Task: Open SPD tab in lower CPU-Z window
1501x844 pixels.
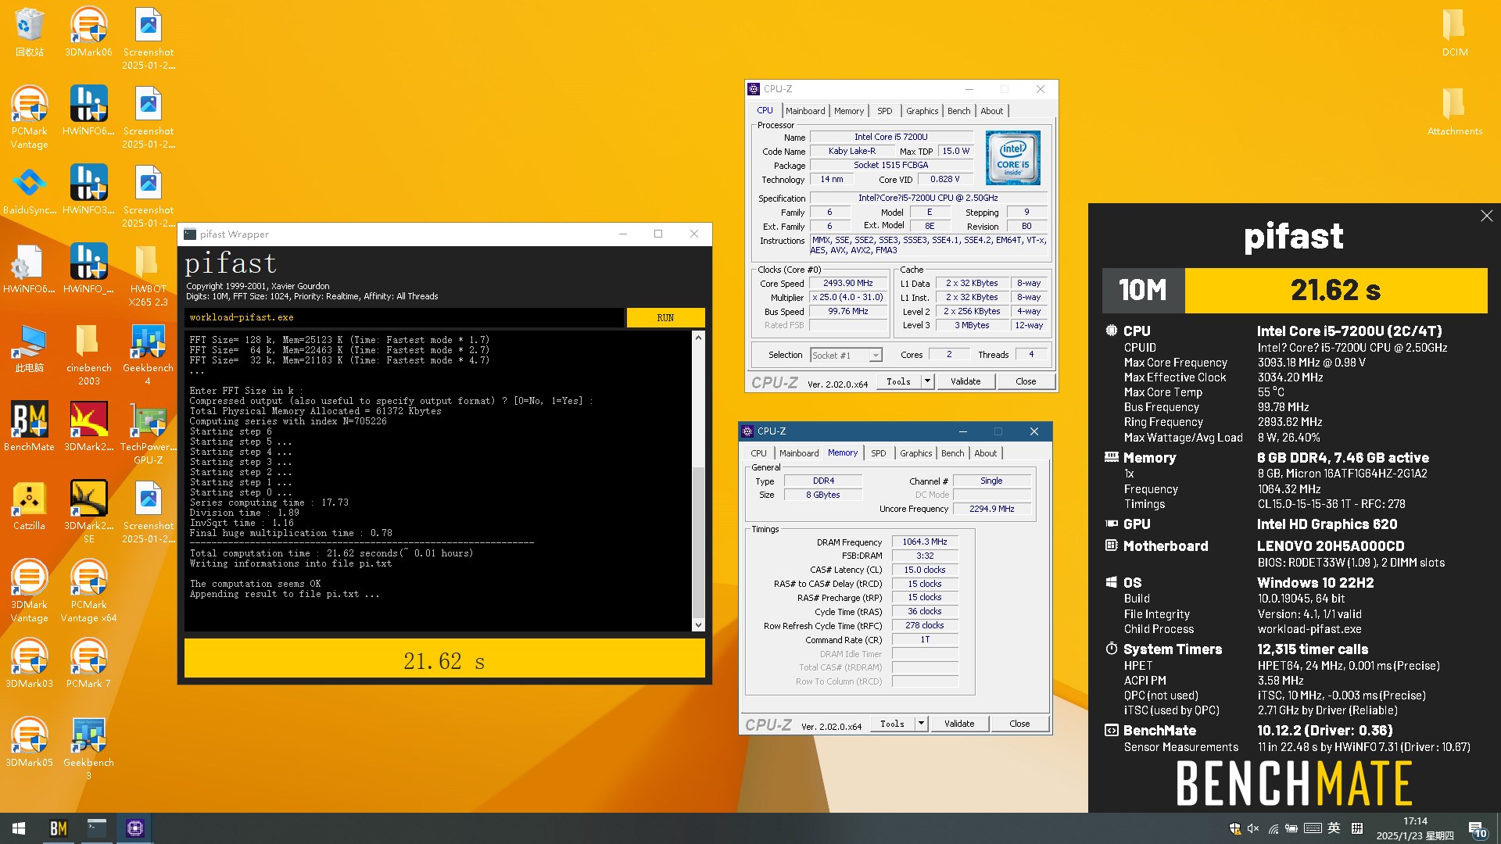Action: click(x=878, y=453)
